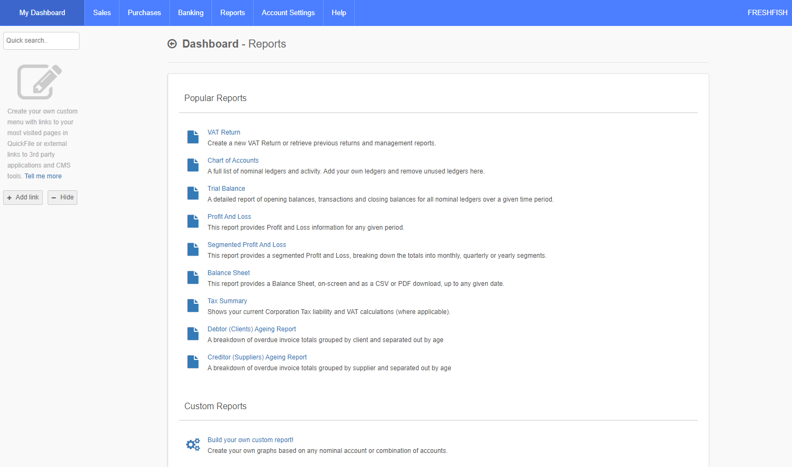Viewport: 792px width, 467px height.
Task: Focus the Quick search field
Action: pos(41,41)
